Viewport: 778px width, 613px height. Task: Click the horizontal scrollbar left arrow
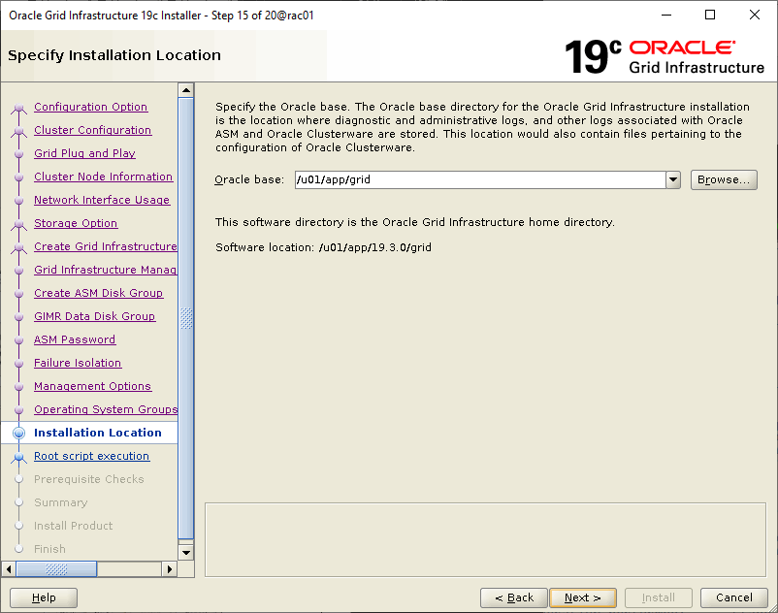[x=9, y=568]
